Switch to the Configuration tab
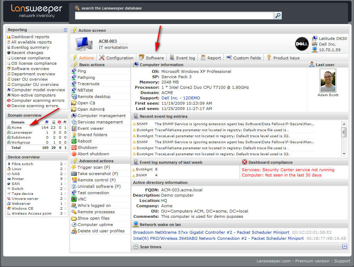 pos(116,58)
